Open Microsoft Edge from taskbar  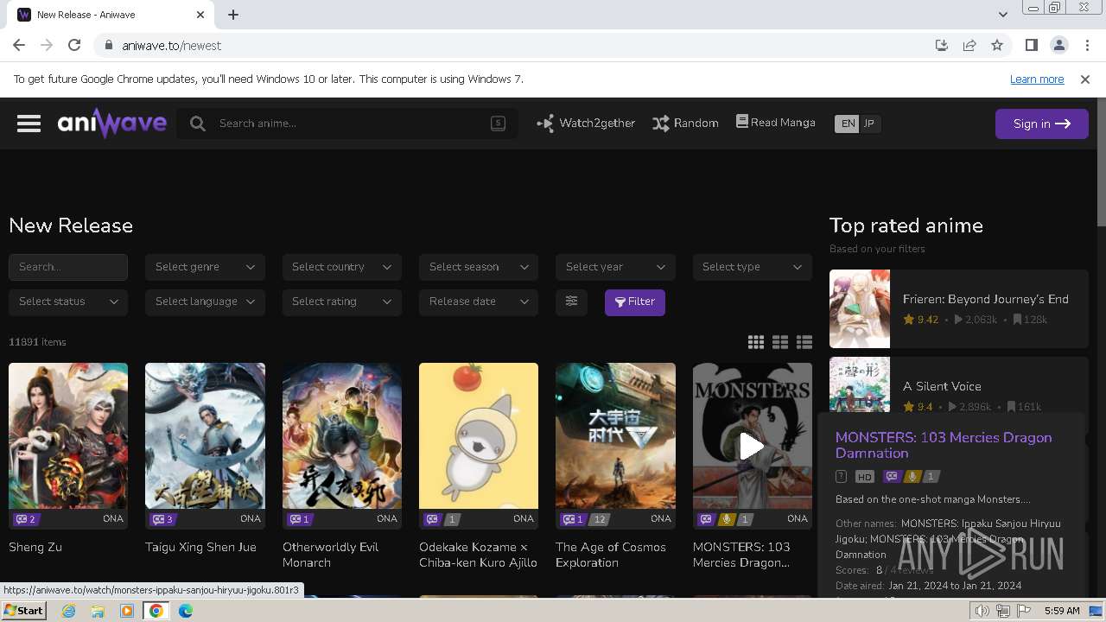coord(186,611)
